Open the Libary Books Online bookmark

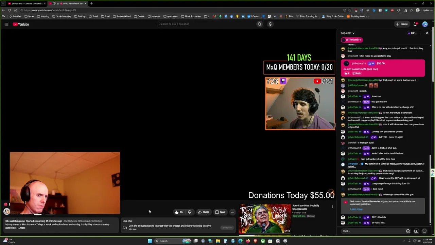click(333, 16)
